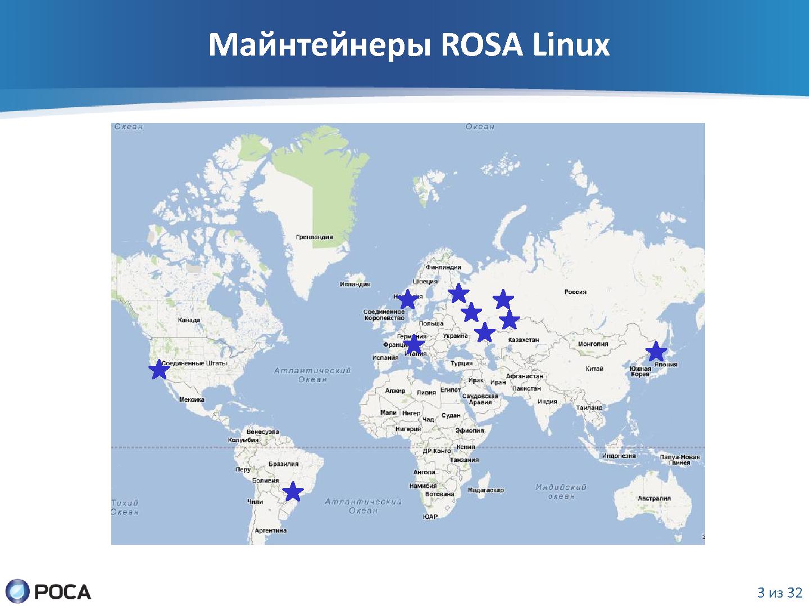Click the 'Ангола' map label
This screenshot has width=809, height=606.
[x=424, y=472]
